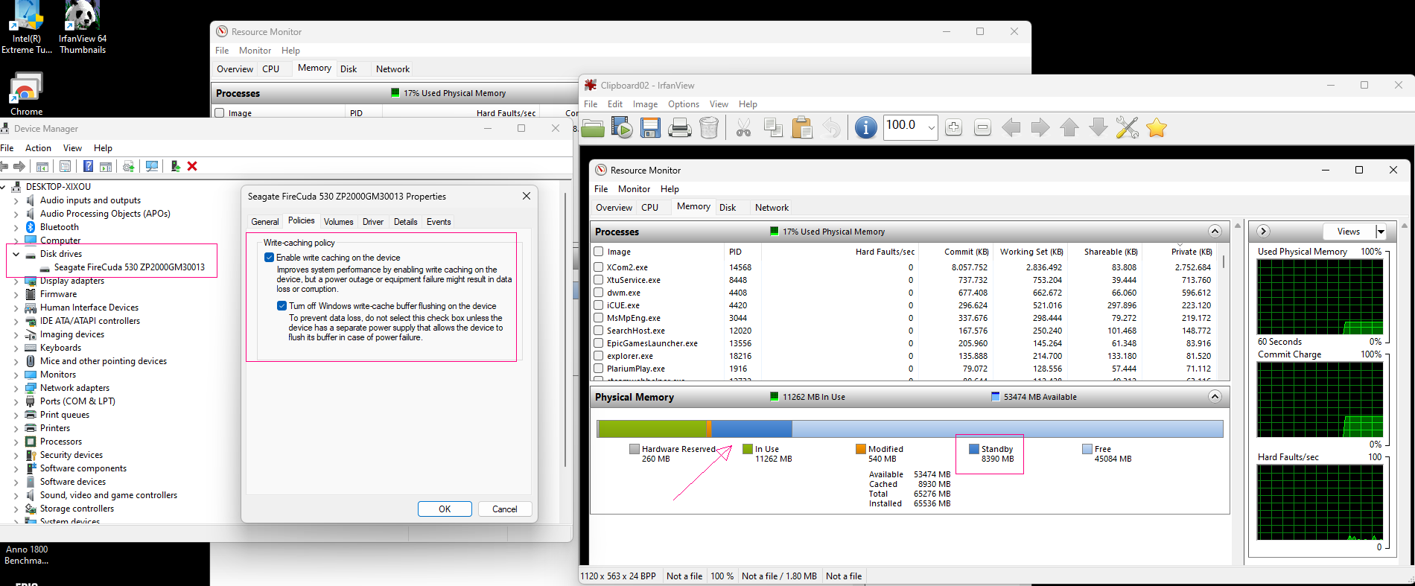The width and height of the screenshot is (1415, 586).
Task: Open the 100.0 zoom dropdown in IrfanView
Action: [931, 127]
